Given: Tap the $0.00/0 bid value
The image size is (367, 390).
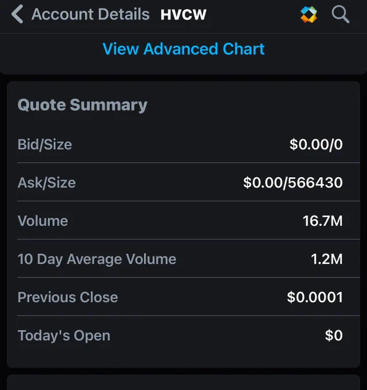Looking at the screenshot, I should [316, 145].
